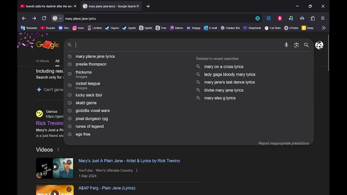Click the music note extension icon
This screenshot has height=195, width=347.
point(291,18)
